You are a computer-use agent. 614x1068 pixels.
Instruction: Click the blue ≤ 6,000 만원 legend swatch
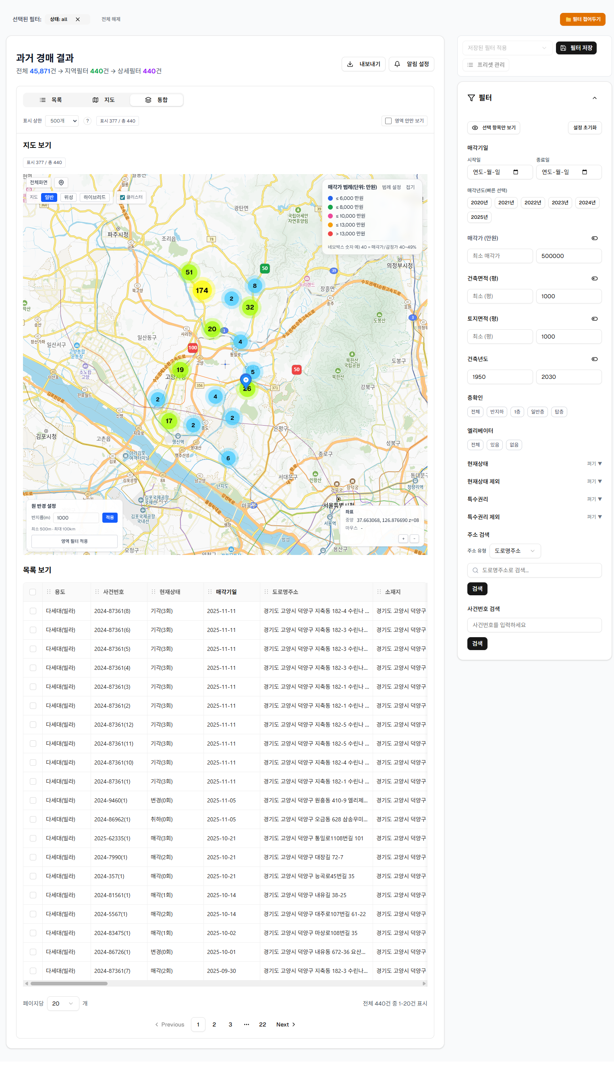[x=330, y=198]
